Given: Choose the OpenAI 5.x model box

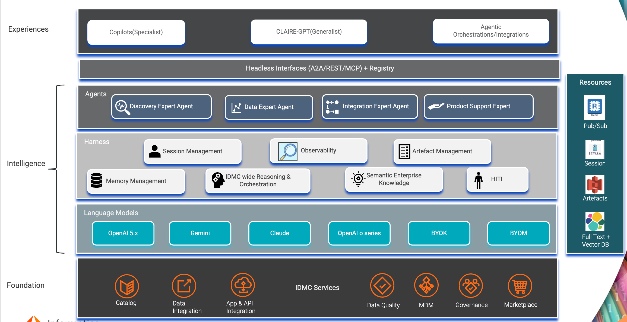Looking at the screenshot, I should [123, 233].
